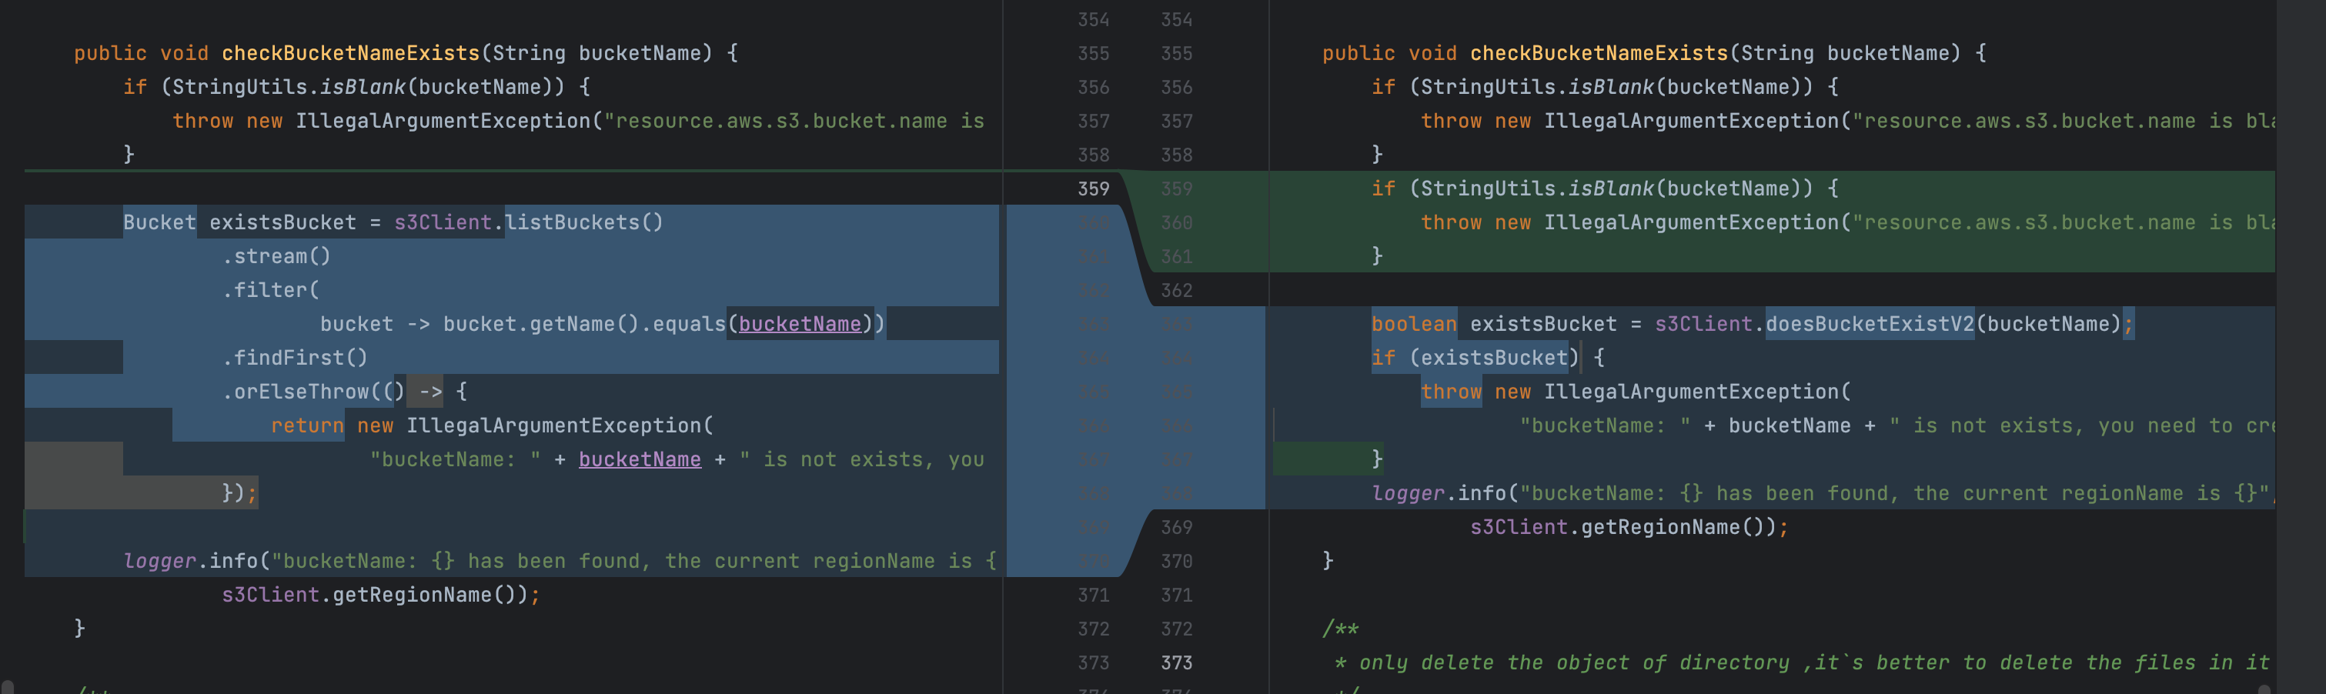Click line number 359 in left gutter column

coord(1092,189)
